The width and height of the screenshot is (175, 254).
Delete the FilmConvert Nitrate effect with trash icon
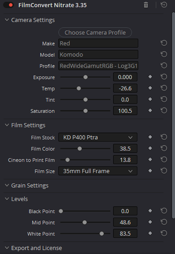point(146,5)
